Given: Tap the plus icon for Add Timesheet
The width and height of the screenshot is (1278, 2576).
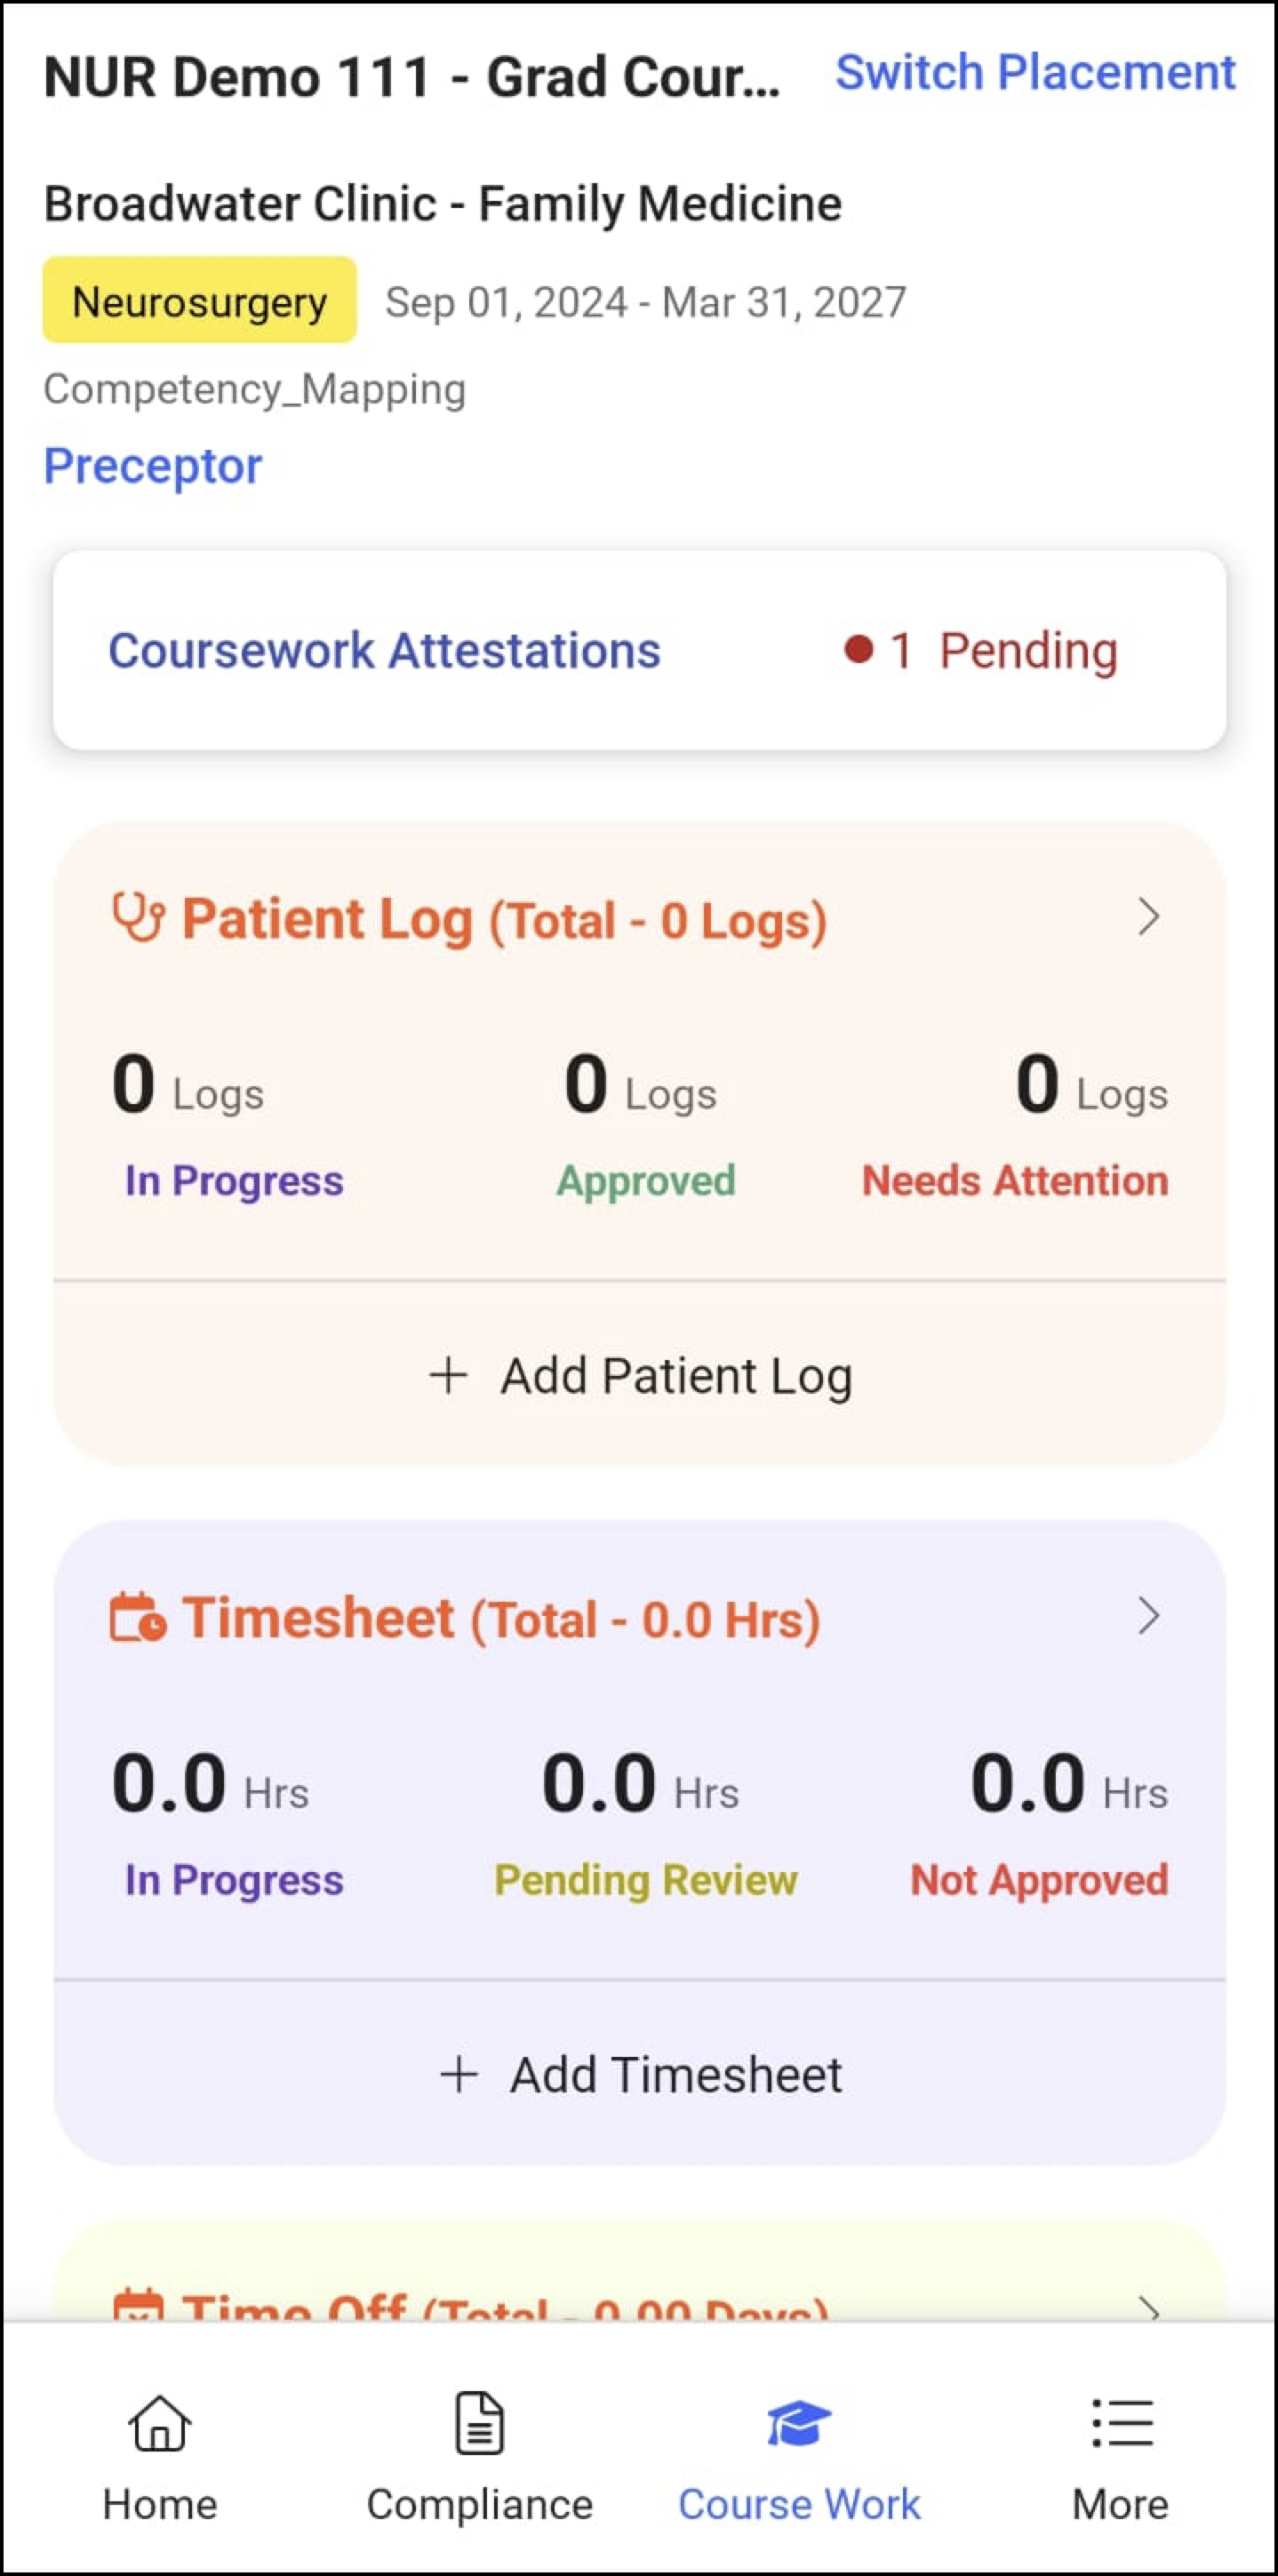Looking at the screenshot, I should (459, 2074).
